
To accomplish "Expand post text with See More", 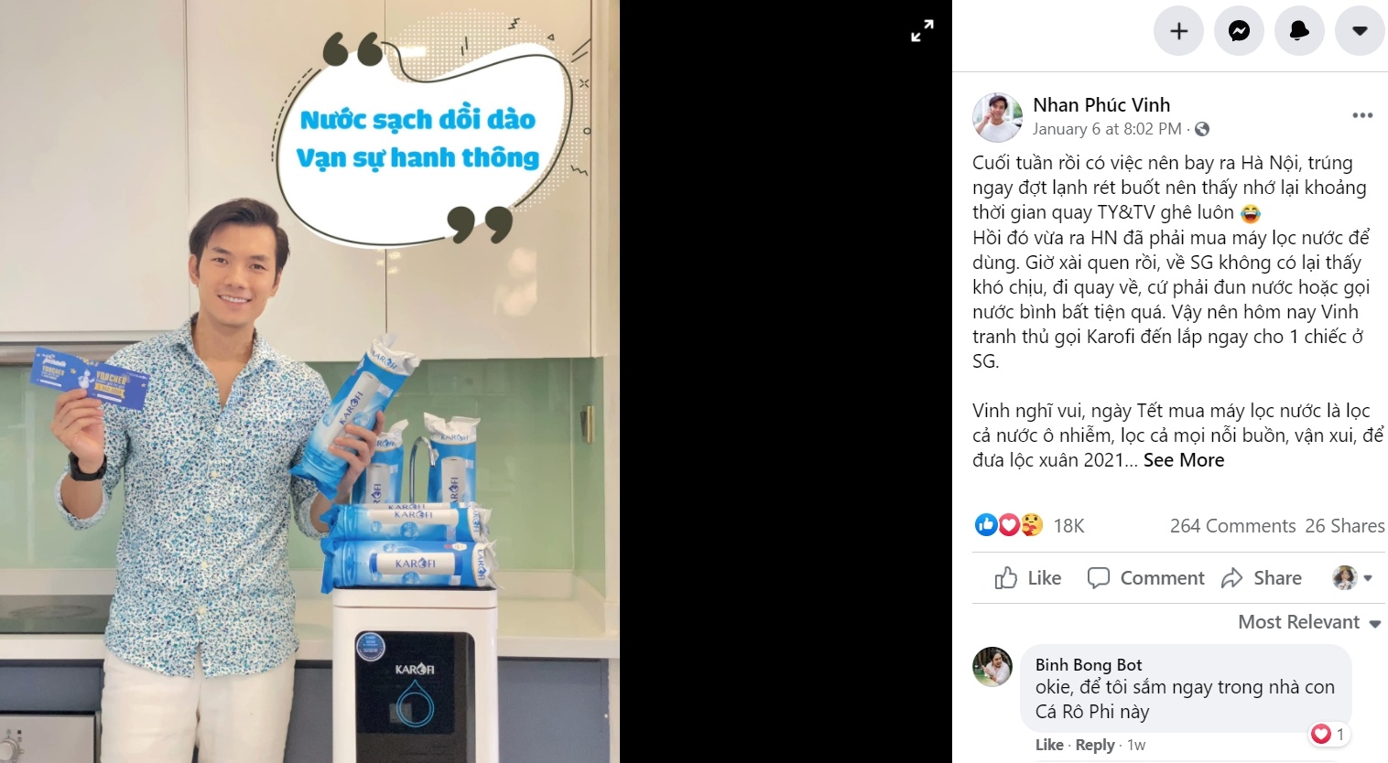I will tap(1184, 460).
